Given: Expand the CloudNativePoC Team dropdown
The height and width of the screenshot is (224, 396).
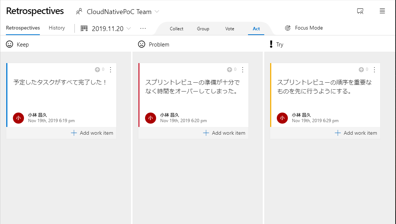Looking at the screenshot, I should (x=157, y=11).
